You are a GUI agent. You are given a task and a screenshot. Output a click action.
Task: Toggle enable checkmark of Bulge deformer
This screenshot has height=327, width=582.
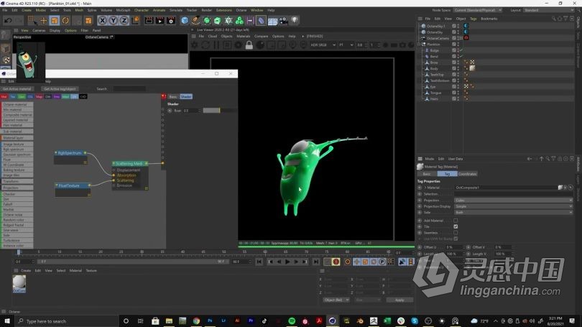(x=461, y=50)
